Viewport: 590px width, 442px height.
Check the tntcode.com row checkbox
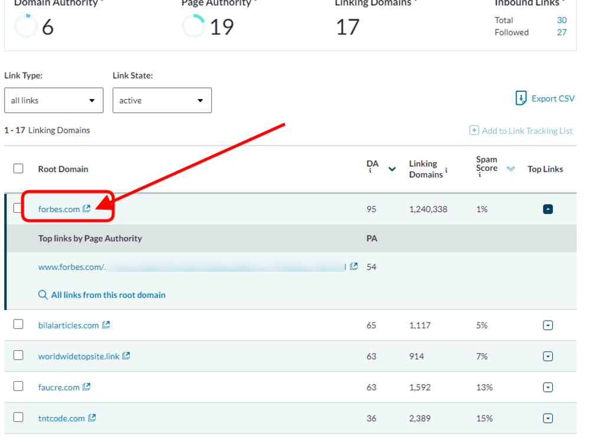tap(18, 417)
